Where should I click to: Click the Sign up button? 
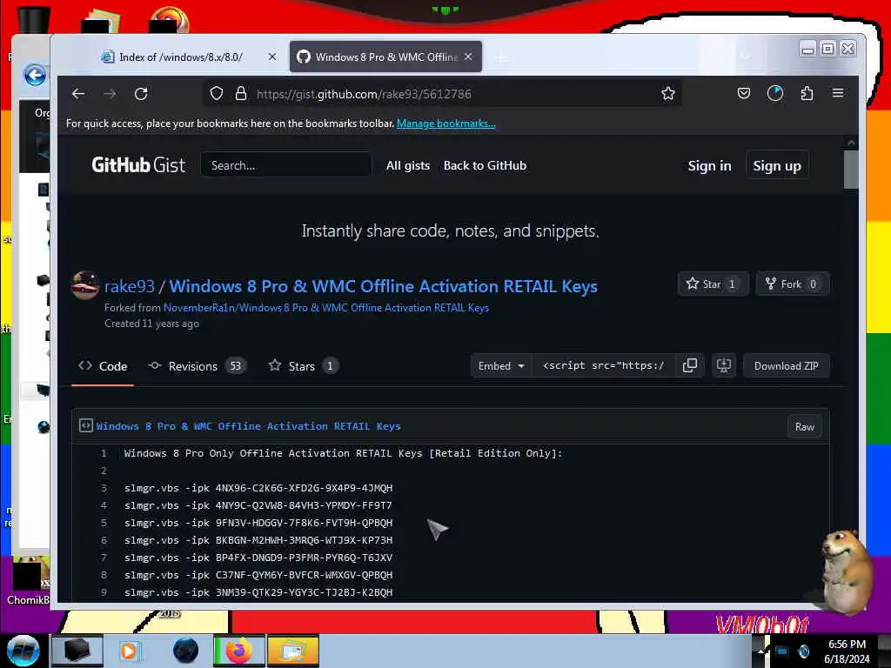pos(777,166)
